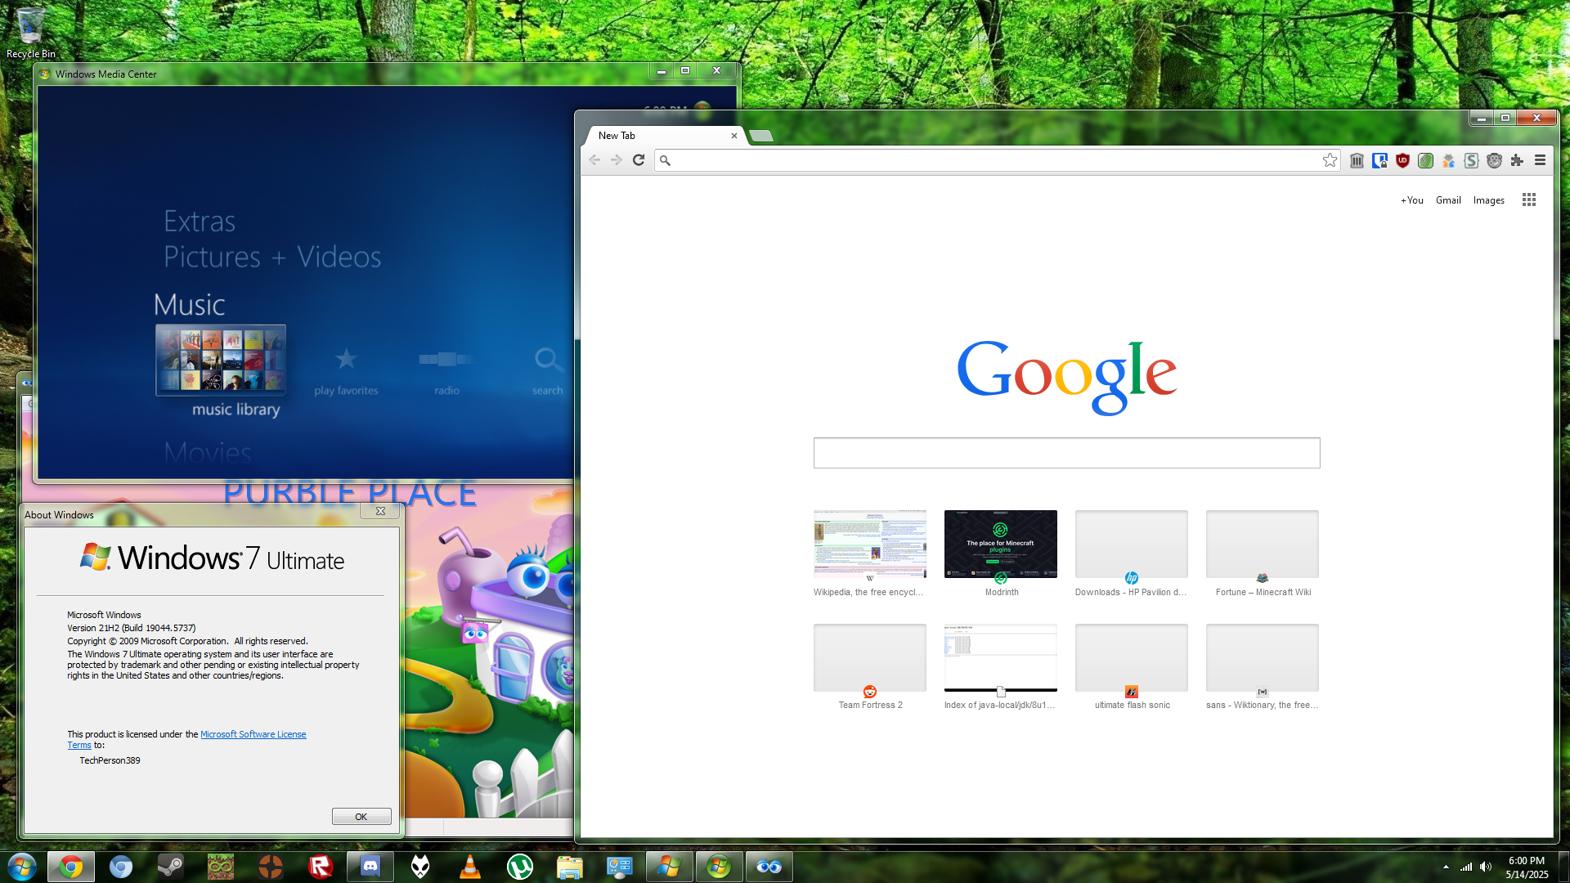1570x883 pixels.
Task: Open the Microsoft Software License link
Action: coord(253,734)
